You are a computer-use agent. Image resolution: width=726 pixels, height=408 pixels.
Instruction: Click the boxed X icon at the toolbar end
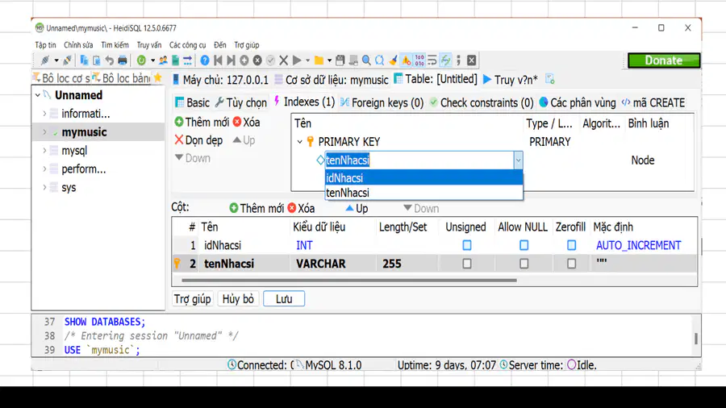click(471, 60)
